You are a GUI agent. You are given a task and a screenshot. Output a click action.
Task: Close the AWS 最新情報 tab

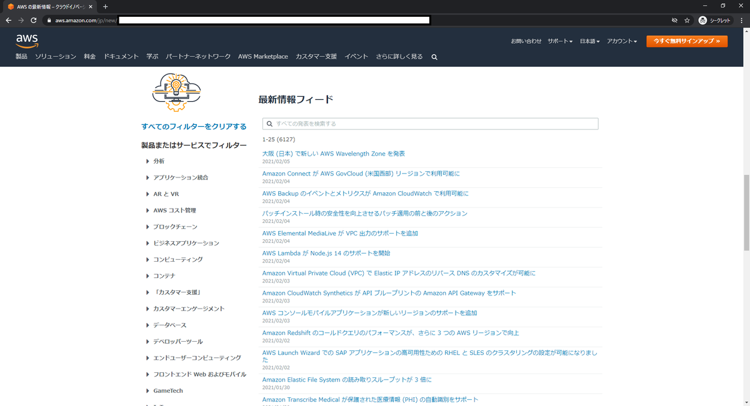tap(92, 6)
